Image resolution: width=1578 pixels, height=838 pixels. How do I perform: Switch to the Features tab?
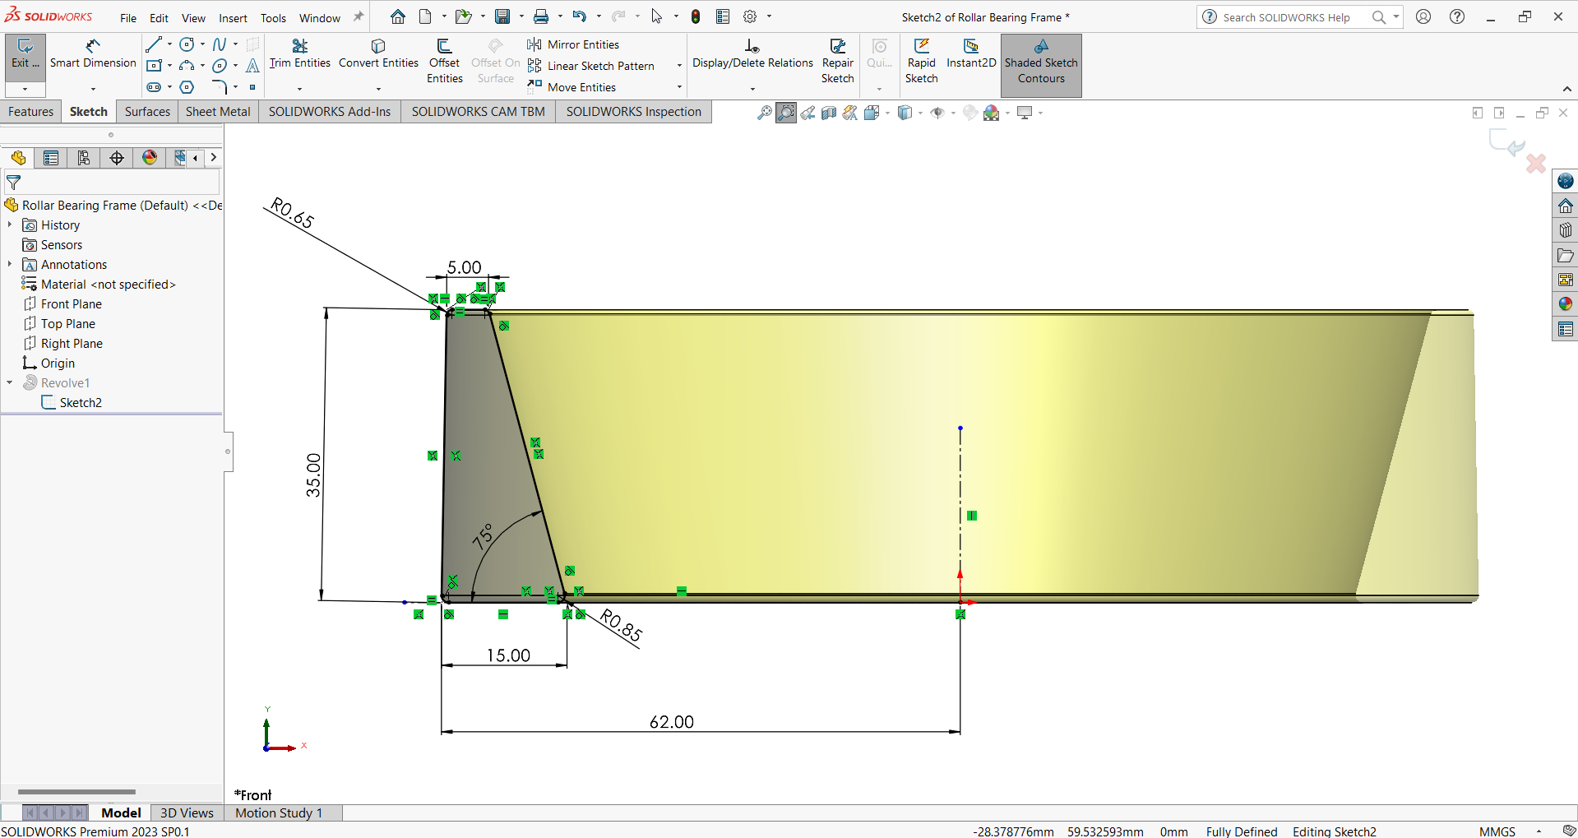click(30, 112)
